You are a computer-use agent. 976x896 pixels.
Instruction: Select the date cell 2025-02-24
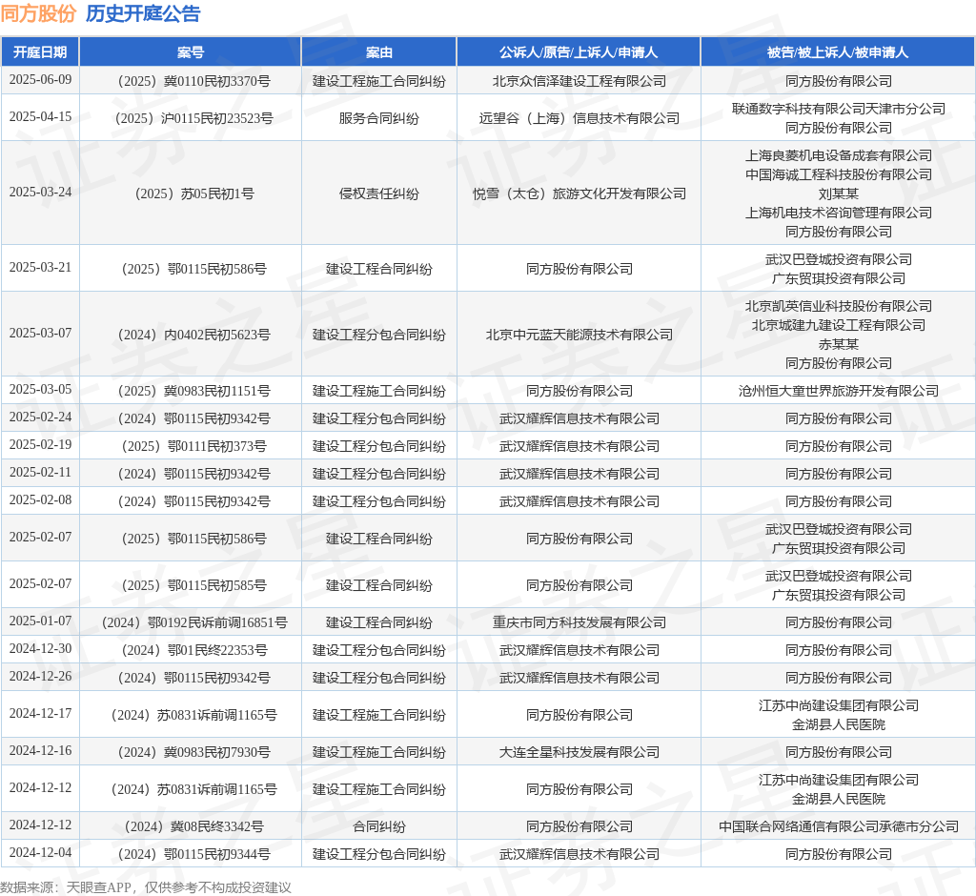tap(40, 417)
